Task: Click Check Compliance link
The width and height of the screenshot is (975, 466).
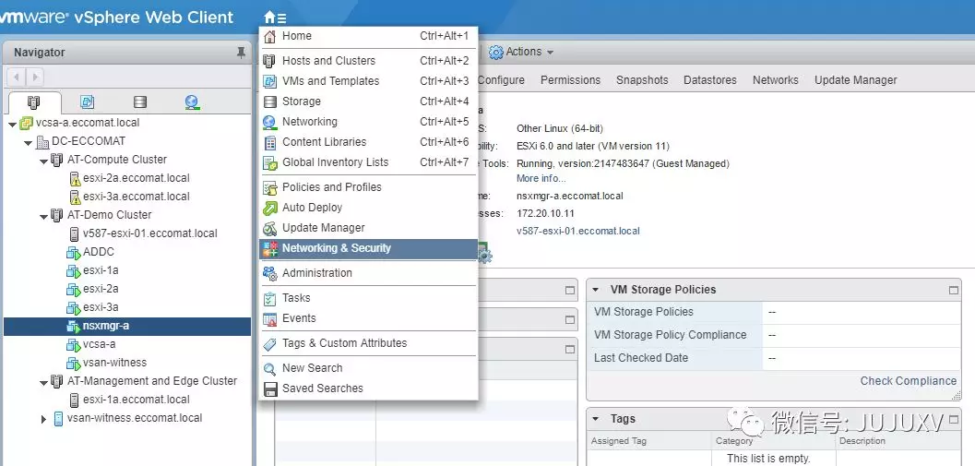Action: (x=909, y=381)
